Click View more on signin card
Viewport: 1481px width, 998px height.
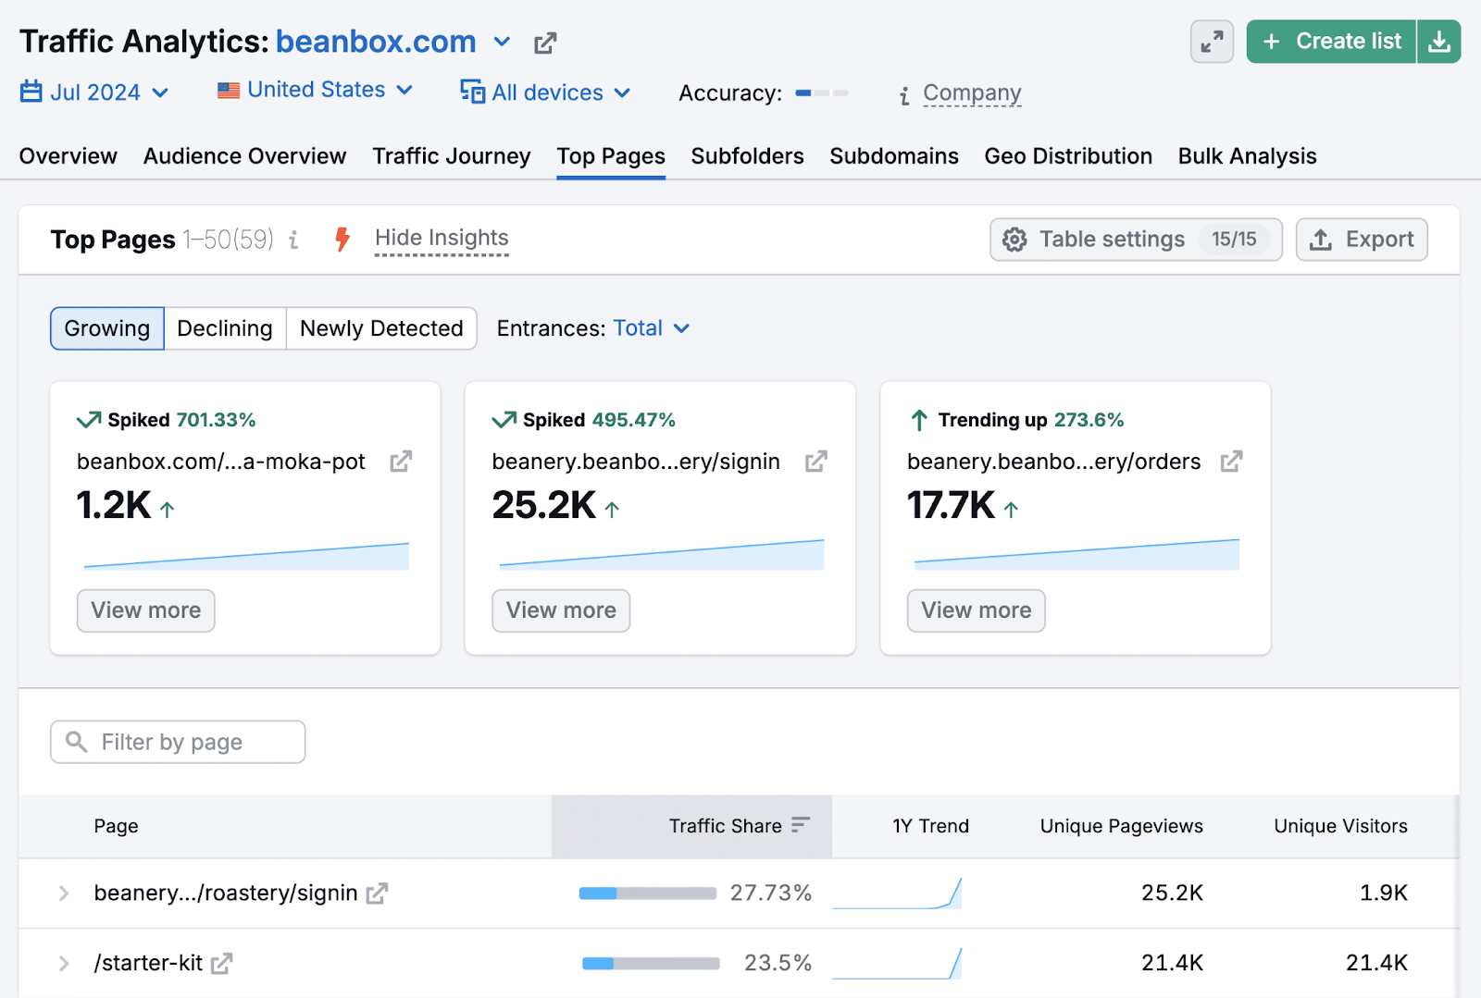tap(561, 610)
